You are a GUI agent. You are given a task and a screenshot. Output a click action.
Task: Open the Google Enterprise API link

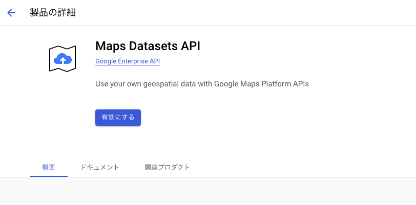pyautogui.click(x=128, y=61)
